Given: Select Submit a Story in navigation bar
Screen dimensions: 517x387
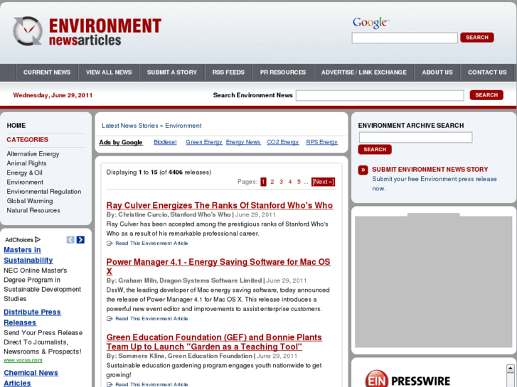Looking at the screenshot, I should [172, 72].
